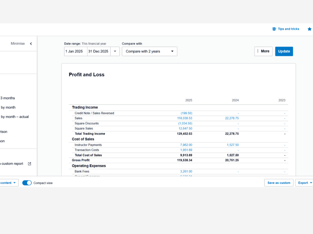The height and width of the screenshot is (234, 313).
Task: Click the 'Square Discounts' row label
Action: tap(87, 123)
